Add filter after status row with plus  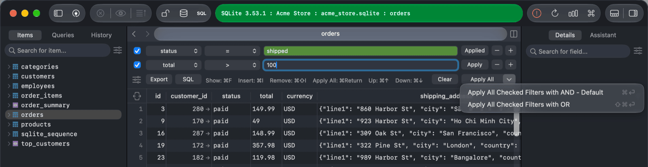(x=511, y=51)
